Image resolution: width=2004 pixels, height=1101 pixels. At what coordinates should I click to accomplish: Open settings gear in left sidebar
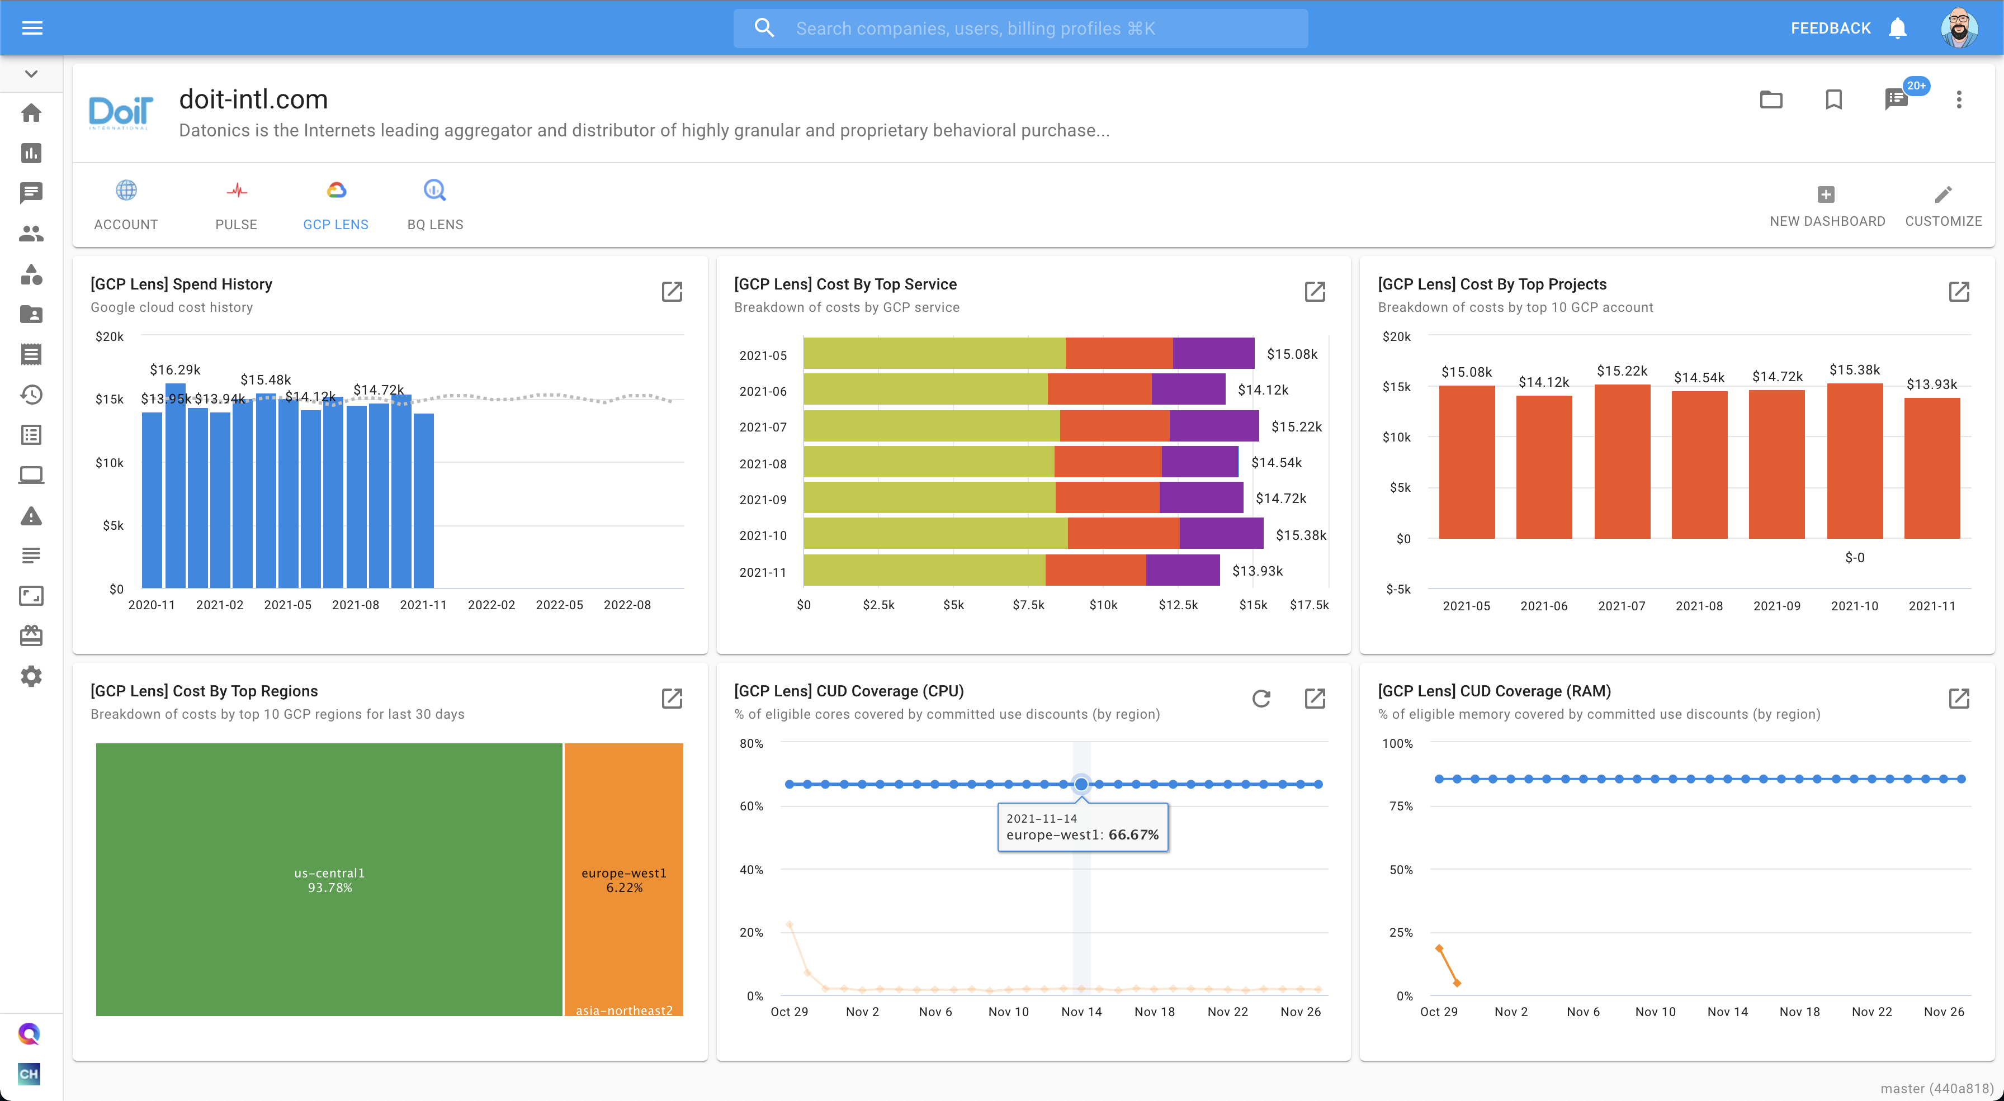pyautogui.click(x=31, y=676)
